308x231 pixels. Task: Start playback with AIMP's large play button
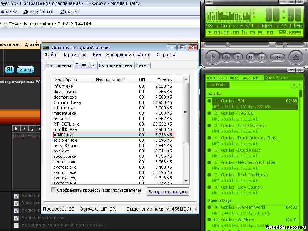pyautogui.click(x=213, y=57)
